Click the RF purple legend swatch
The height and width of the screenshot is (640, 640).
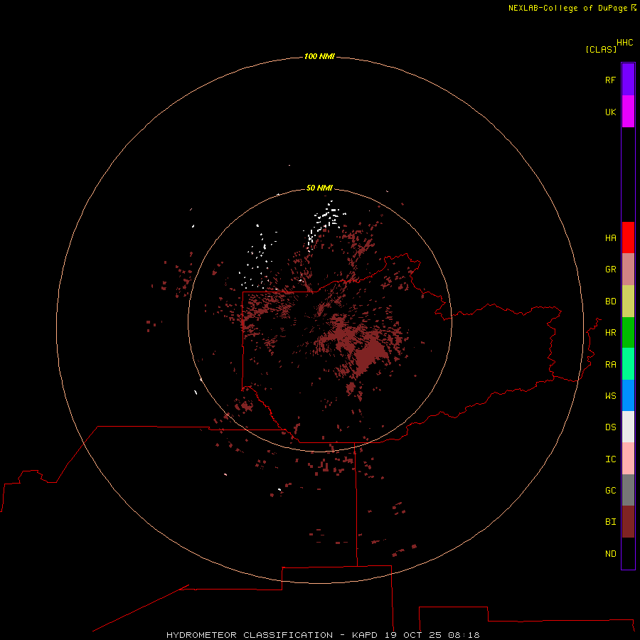pos(628,80)
